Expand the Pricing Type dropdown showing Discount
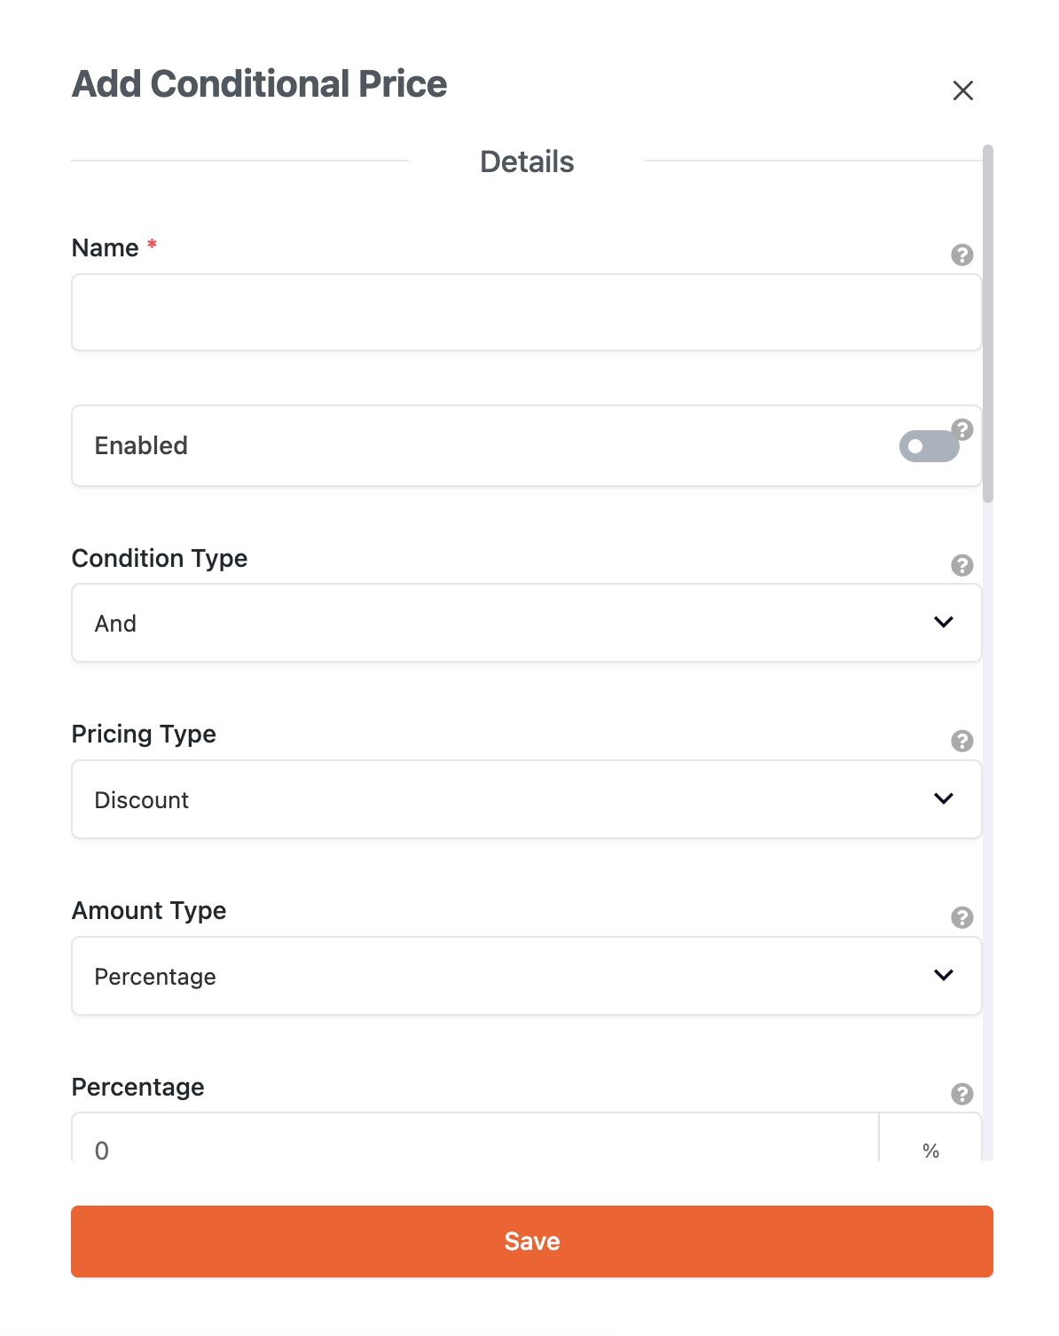Screen dimensions: 1059x1336 point(526,799)
